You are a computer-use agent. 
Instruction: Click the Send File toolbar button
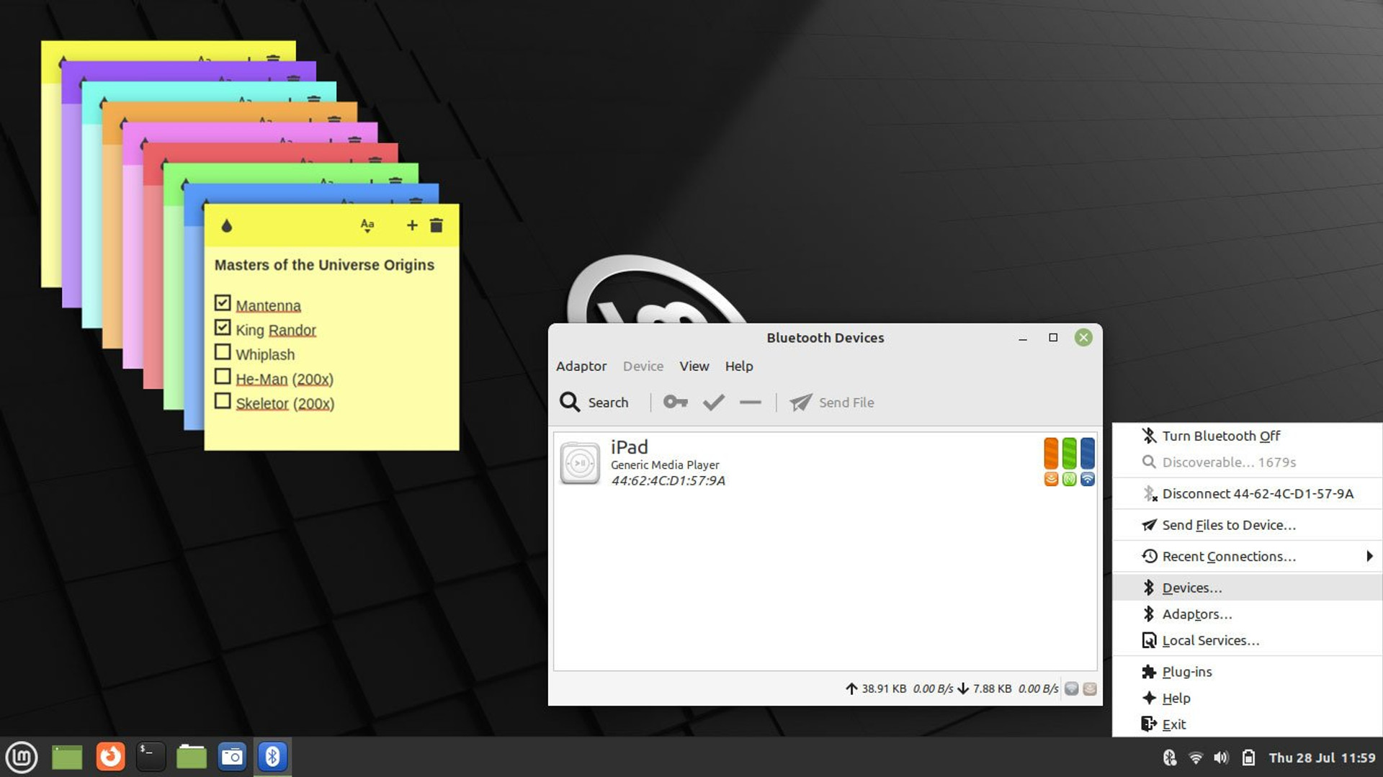click(832, 402)
